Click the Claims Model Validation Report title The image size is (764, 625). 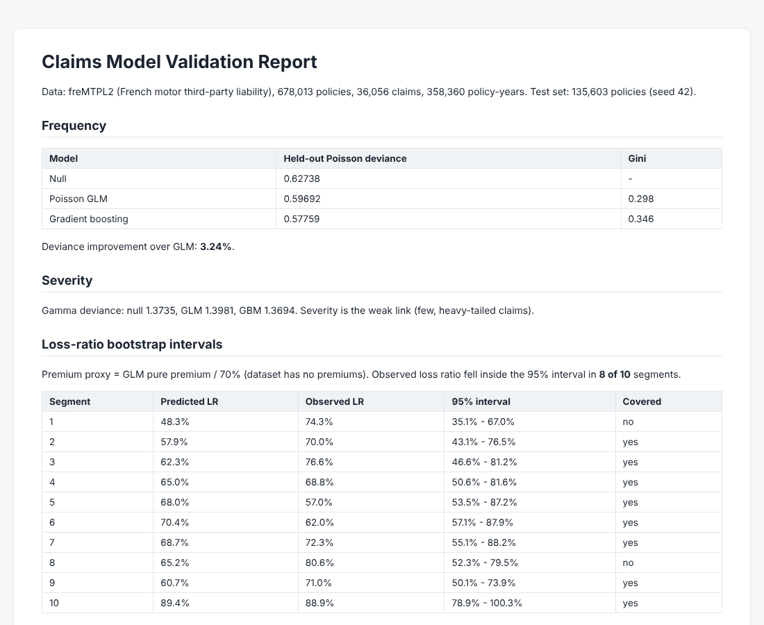[x=179, y=62]
